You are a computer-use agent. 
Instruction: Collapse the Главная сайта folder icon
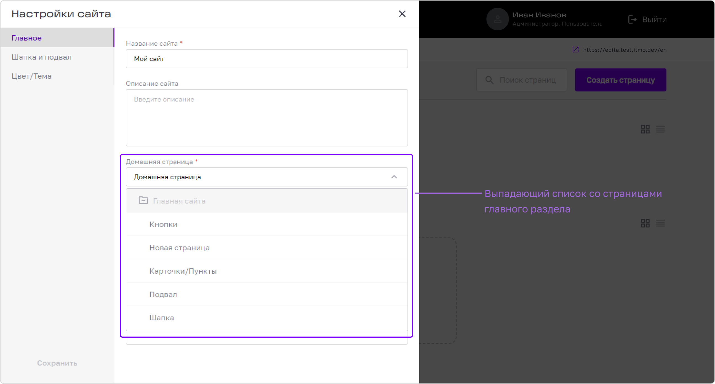tap(143, 201)
